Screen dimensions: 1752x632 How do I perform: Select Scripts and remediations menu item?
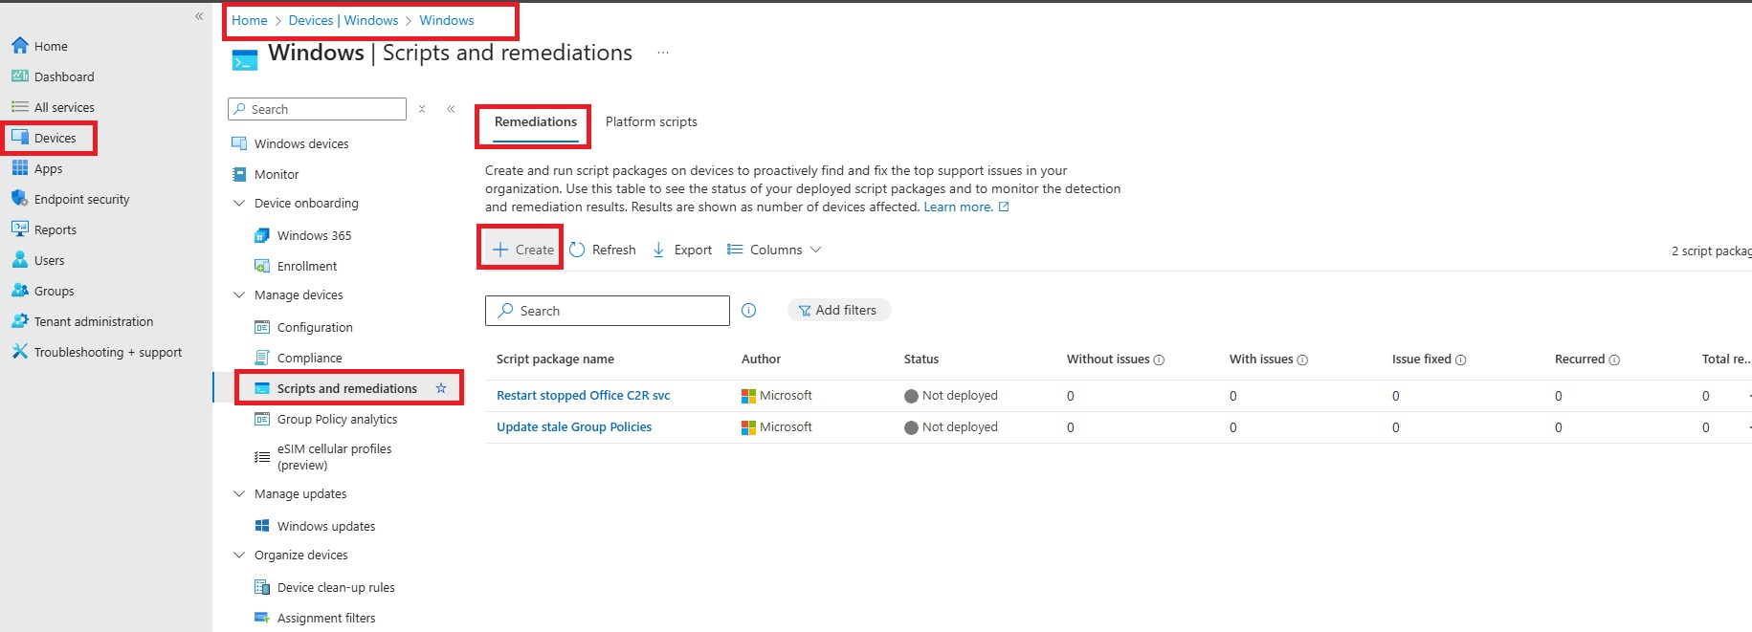click(x=347, y=388)
